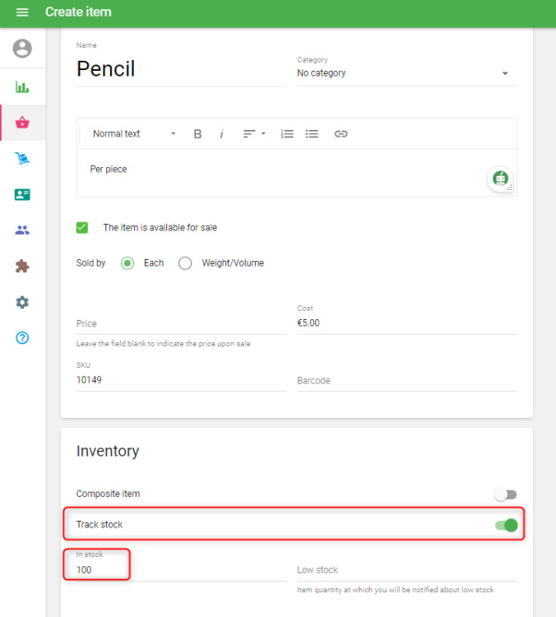Select the Weight/Volume radio button
556x617 pixels.
point(185,263)
